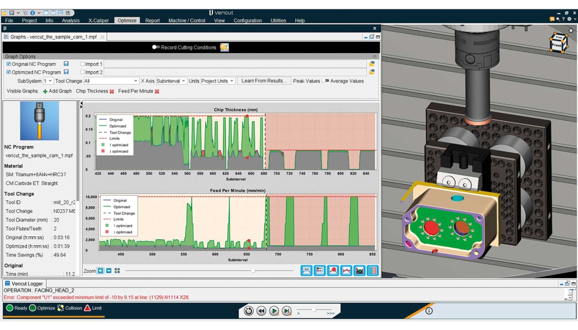The width and height of the screenshot is (578, 330).
Task: Click the info circle in bottom status bar
Action: 429,311
